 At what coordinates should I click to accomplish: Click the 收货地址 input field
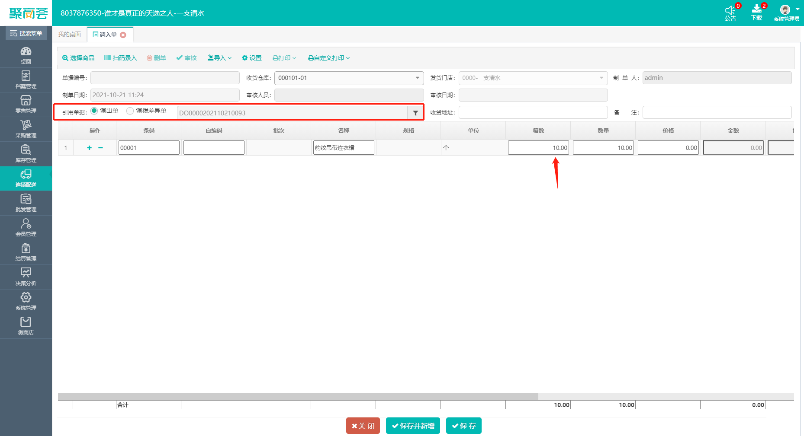coord(533,112)
